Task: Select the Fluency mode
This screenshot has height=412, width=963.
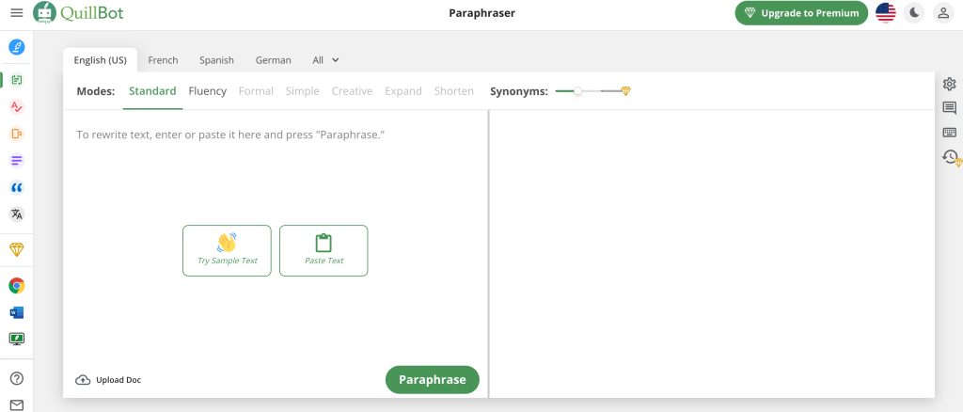Action: point(208,91)
